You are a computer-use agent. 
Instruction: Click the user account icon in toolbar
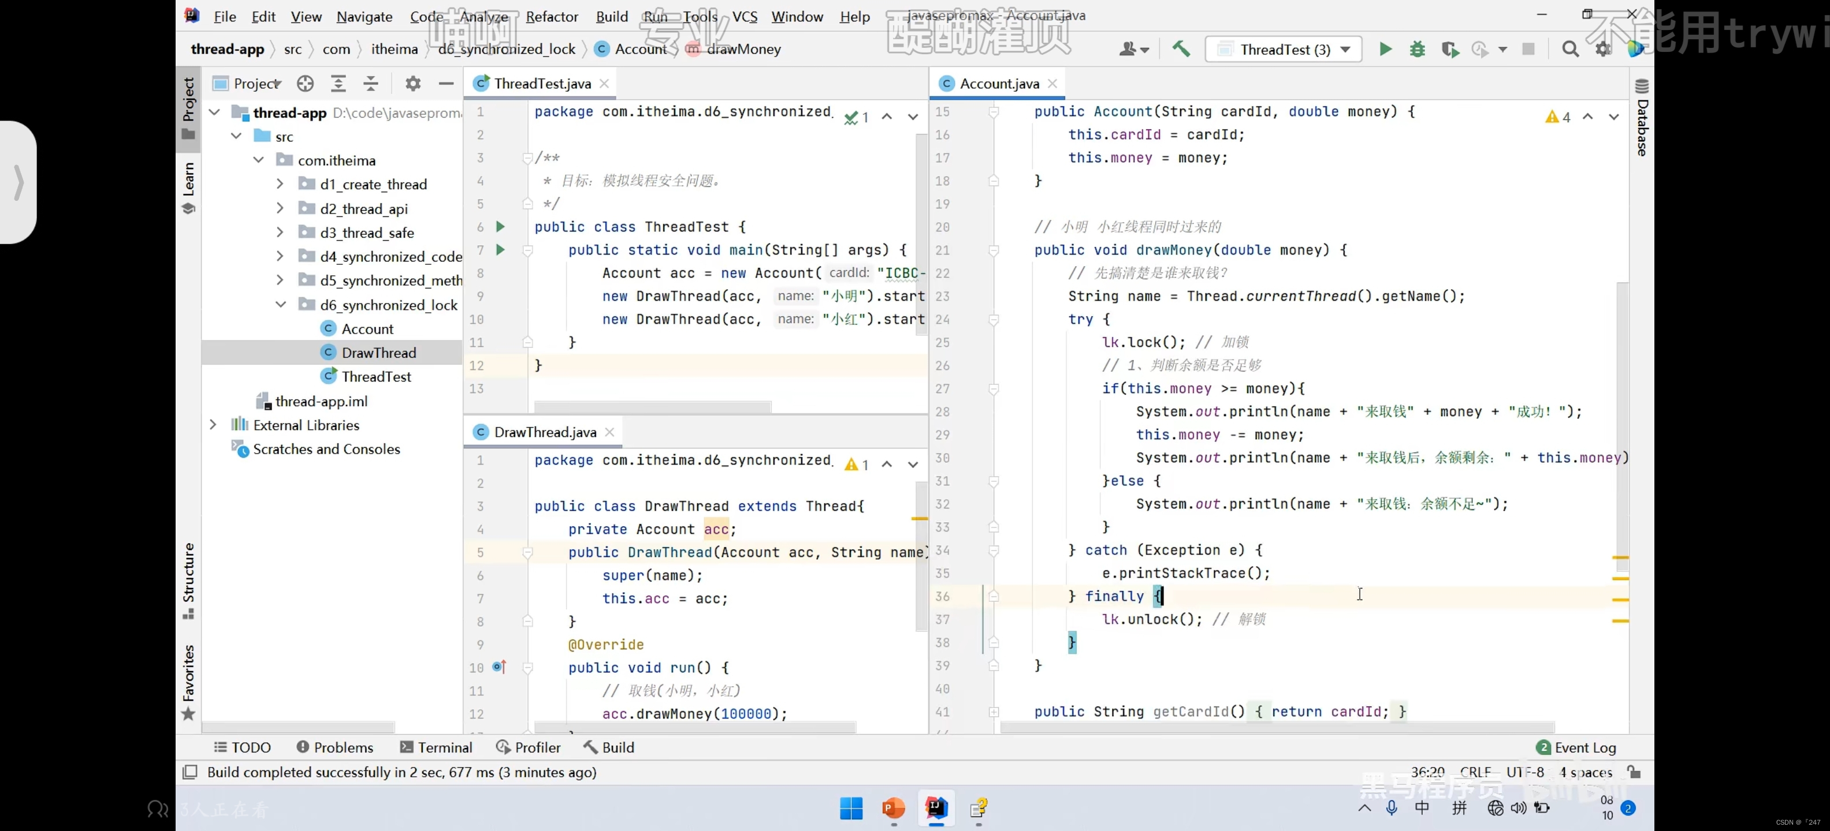[x=1133, y=49]
